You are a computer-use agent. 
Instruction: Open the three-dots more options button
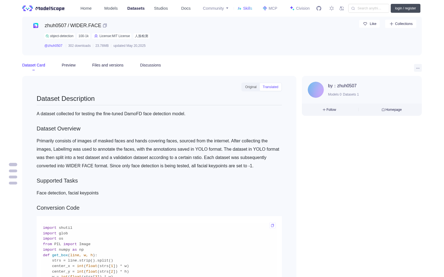418,68
